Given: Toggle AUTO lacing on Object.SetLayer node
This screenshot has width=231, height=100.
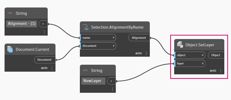Looking at the screenshot, I should (213, 71).
